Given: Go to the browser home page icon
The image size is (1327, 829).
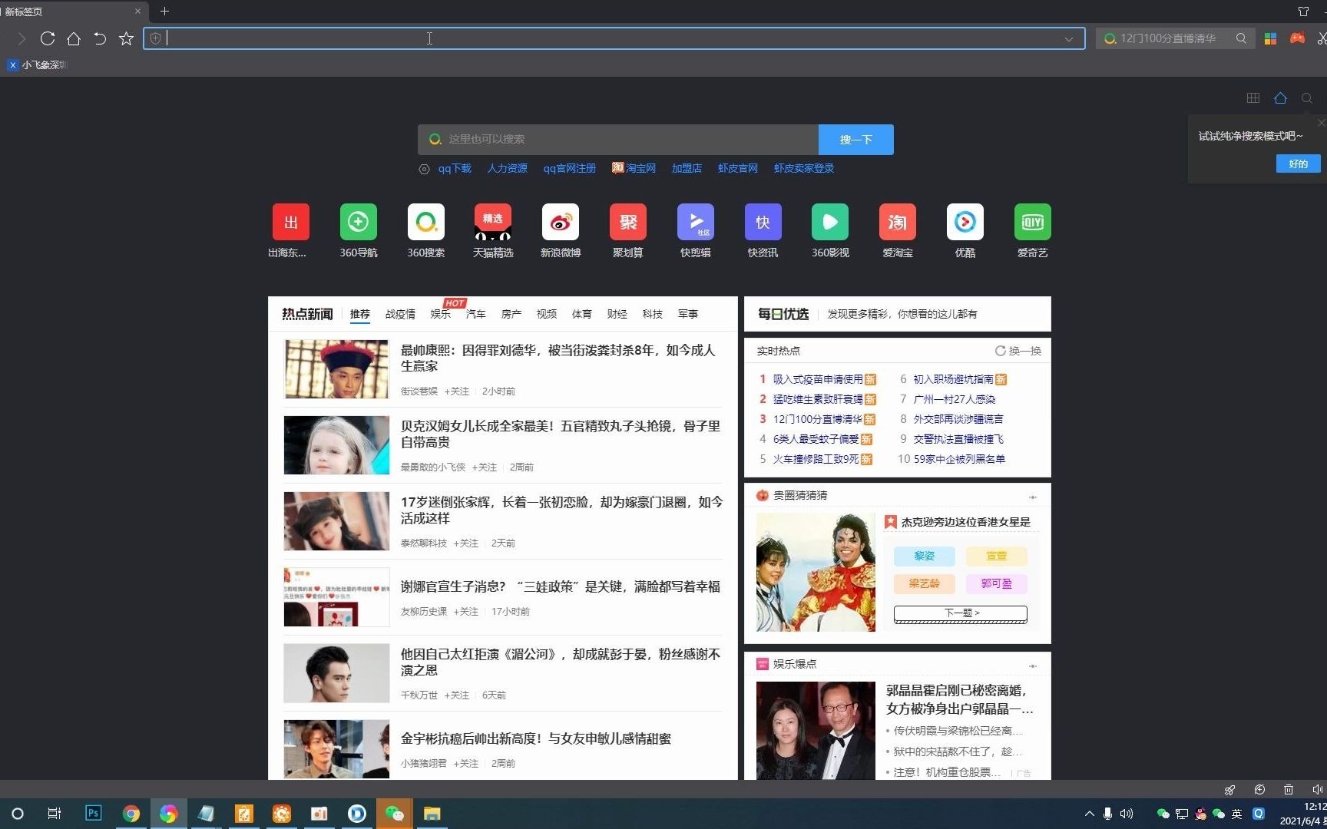Looking at the screenshot, I should (74, 38).
